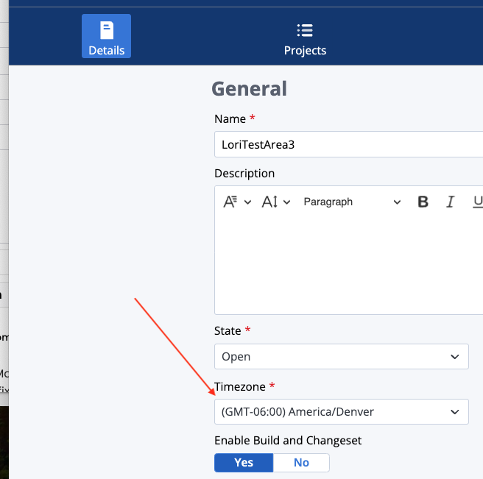Image resolution: width=483 pixels, height=479 pixels.
Task: Expand the font size chevron arrow
Action: tap(286, 202)
